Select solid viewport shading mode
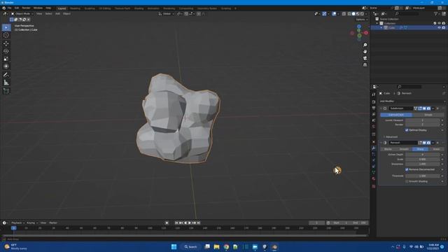Viewport: 448px width, 252px height. point(353,14)
